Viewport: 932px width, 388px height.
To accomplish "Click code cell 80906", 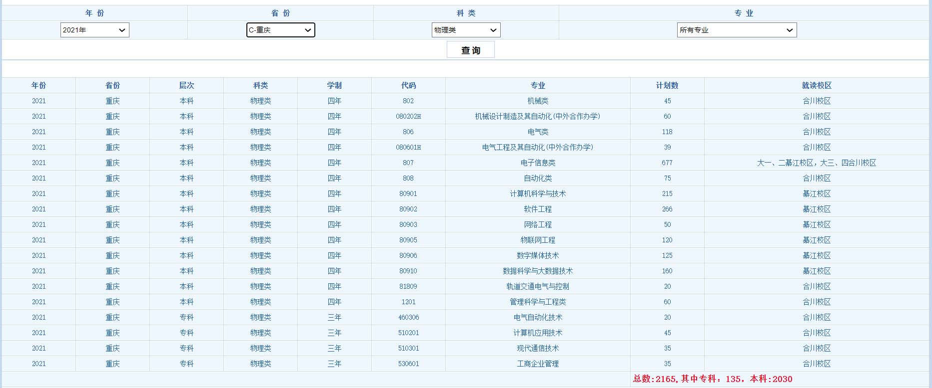I will coord(408,255).
